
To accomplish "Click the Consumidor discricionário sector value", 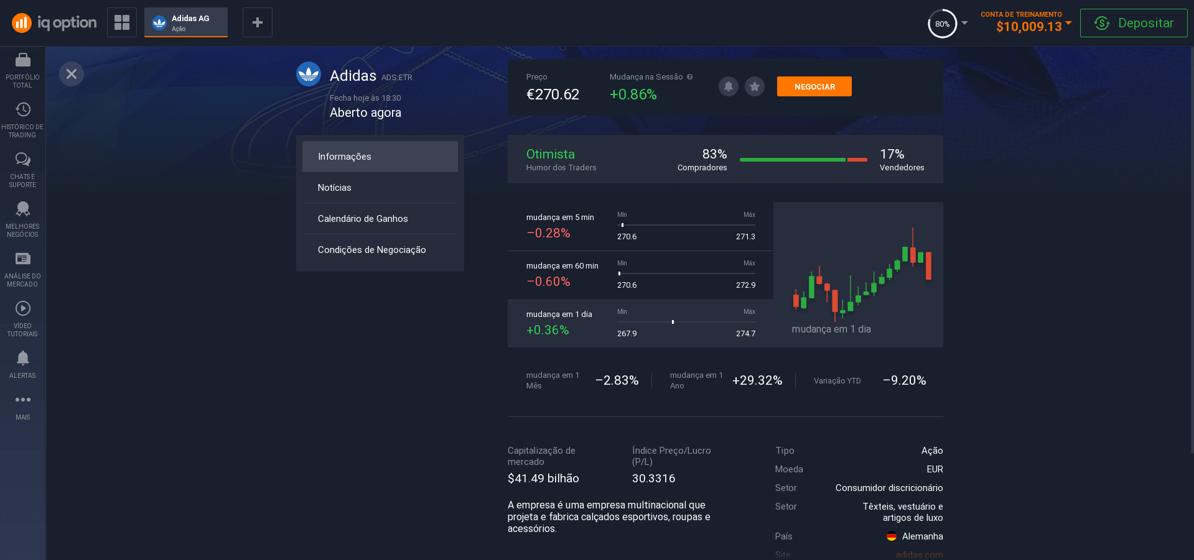I will pyautogui.click(x=889, y=488).
